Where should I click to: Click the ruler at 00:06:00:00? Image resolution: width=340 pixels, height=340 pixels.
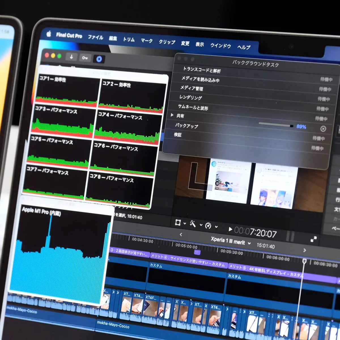278,258
